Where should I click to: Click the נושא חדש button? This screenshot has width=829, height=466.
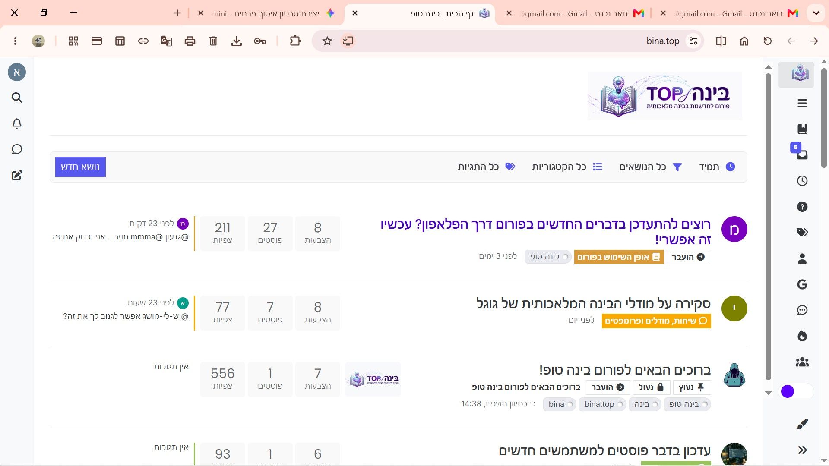point(80,167)
